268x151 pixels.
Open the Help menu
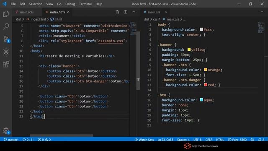[x=99, y=4]
